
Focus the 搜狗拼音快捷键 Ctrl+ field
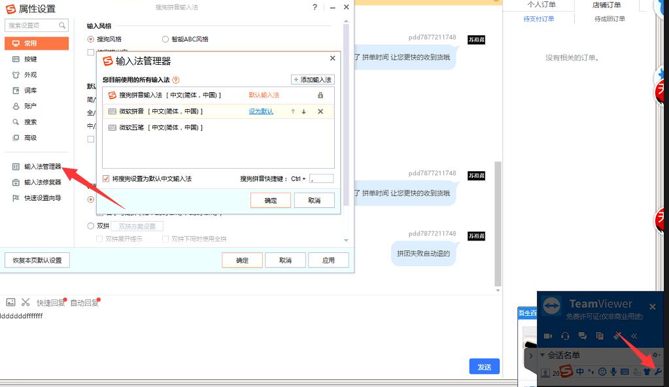[x=321, y=178]
